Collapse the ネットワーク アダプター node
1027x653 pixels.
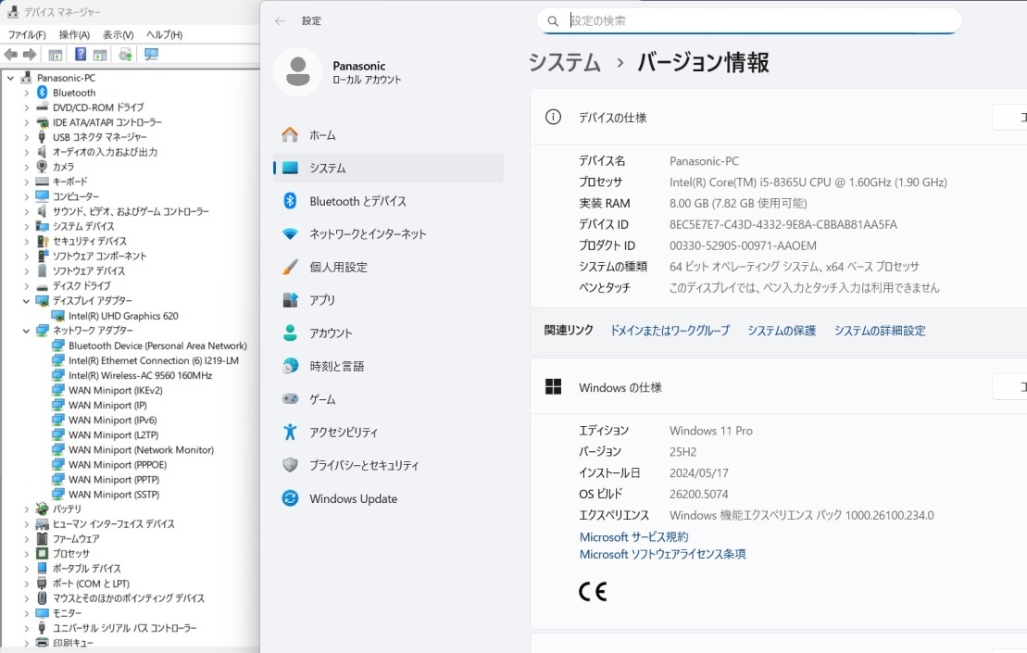click(x=26, y=331)
